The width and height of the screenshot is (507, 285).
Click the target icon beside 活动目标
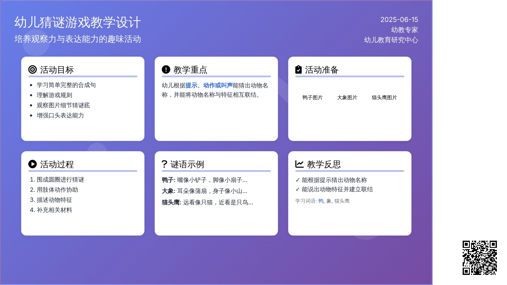click(x=33, y=70)
